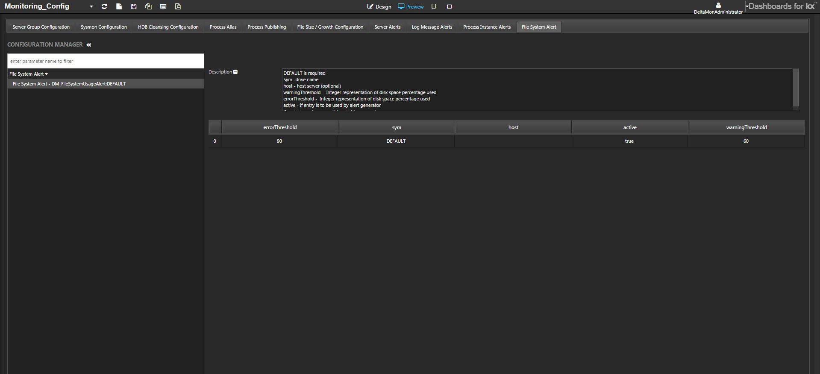Viewport: 820px width, 374px height.
Task: Click the sym column header
Action: click(397, 127)
